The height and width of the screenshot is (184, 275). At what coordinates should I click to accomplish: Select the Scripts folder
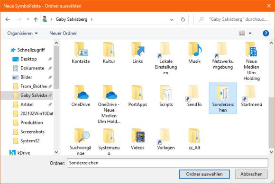[x=166, y=96]
